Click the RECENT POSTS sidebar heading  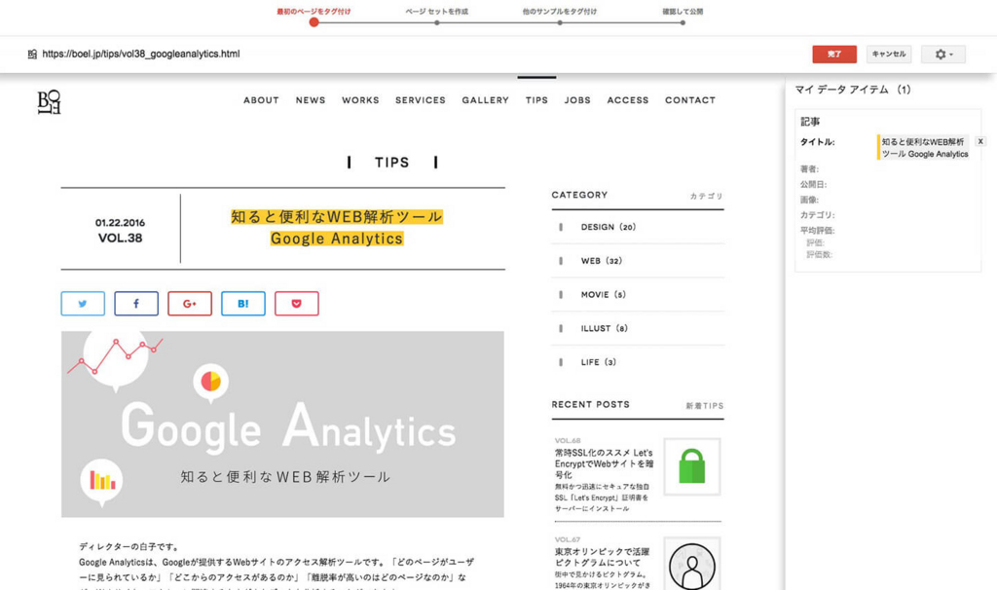click(591, 404)
